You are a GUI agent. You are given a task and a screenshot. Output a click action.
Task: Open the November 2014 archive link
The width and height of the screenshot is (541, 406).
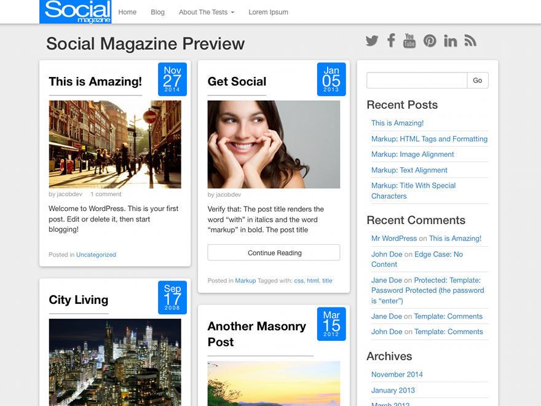397,375
